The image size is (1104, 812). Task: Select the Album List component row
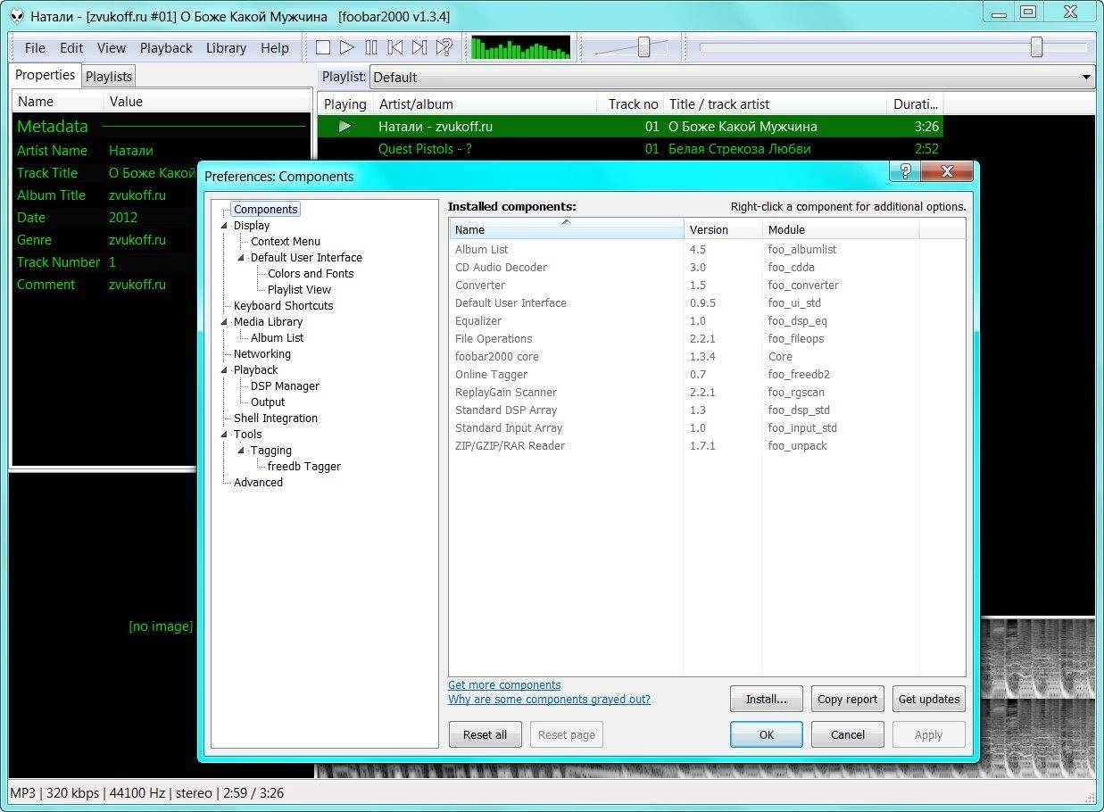tap(707, 250)
